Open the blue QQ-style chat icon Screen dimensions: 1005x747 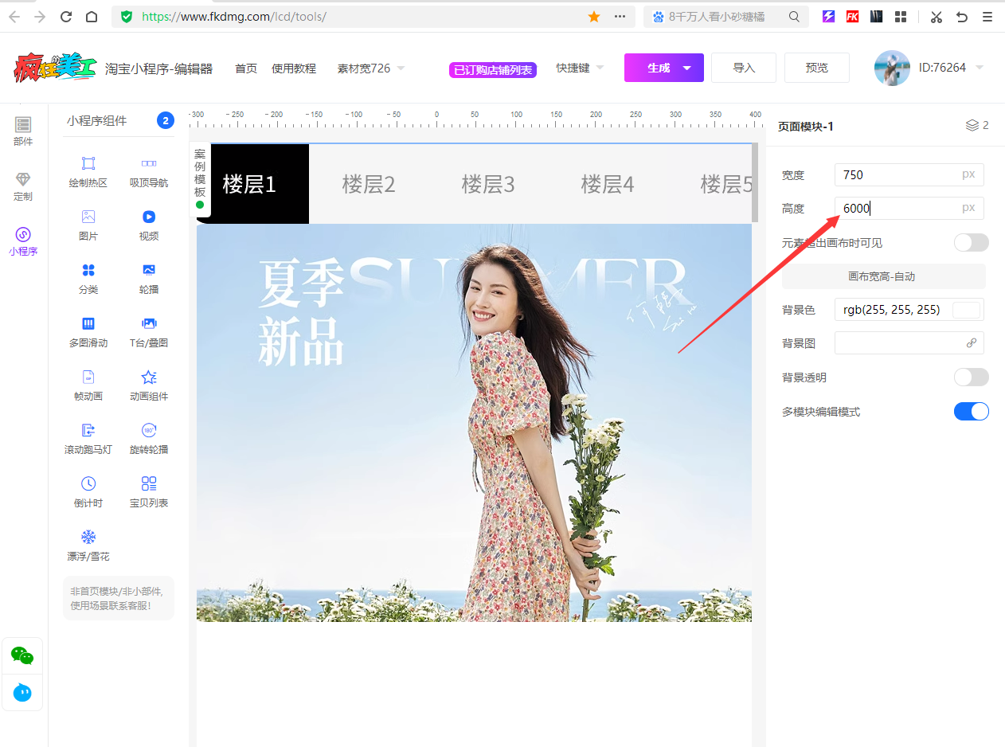(22, 693)
